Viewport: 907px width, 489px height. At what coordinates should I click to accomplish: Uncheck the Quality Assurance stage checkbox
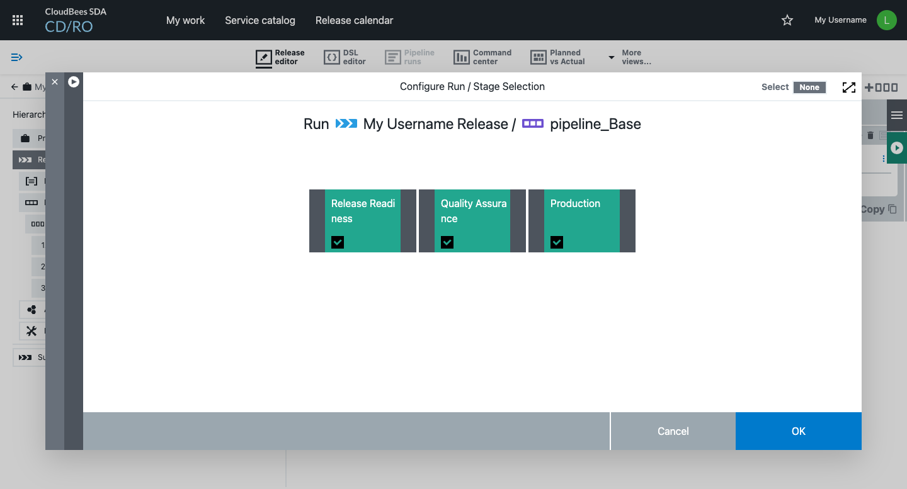tap(447, 242)
